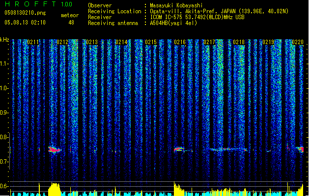Click the 0215 time marker
309x196 pixels.
click(x=151, y=42)
